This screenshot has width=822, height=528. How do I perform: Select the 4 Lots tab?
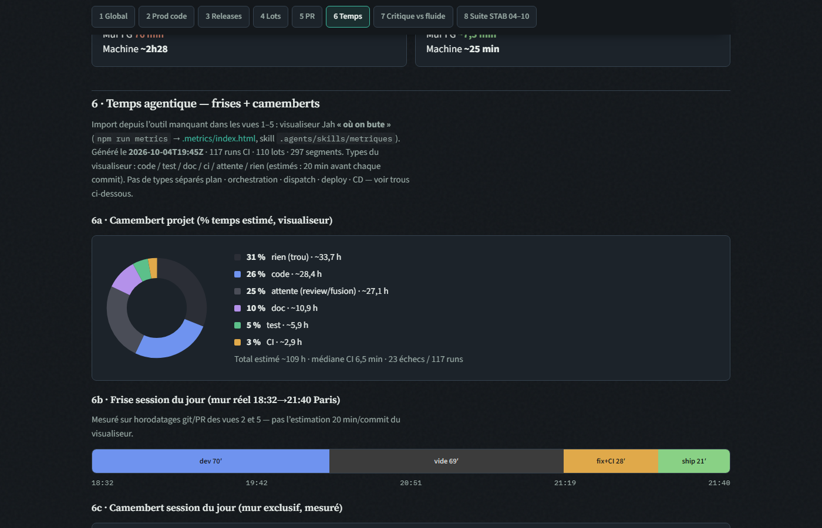[x=271, y=16]
